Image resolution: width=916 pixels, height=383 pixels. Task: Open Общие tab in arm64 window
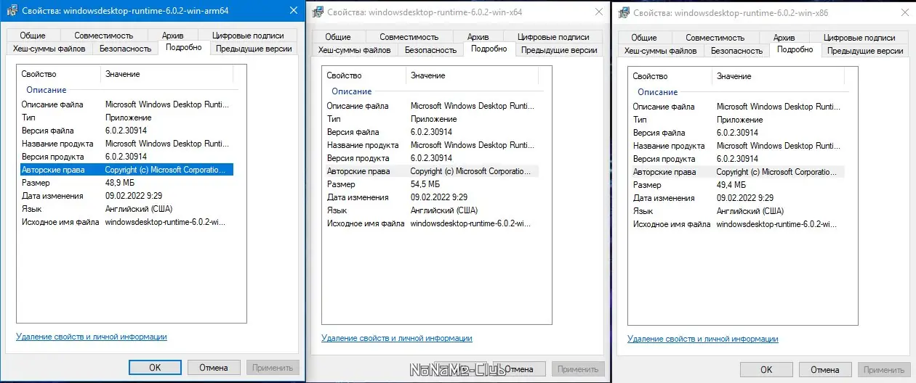pyautogui.click(x=33, y=36)
